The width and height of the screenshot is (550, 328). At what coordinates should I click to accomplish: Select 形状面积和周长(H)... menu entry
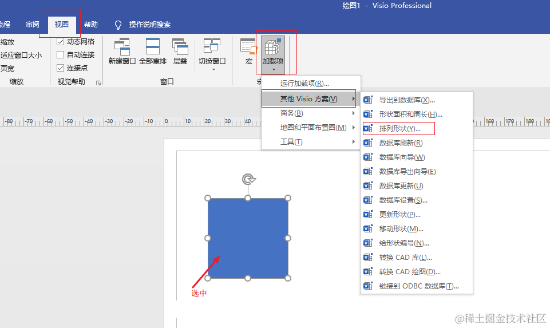point(417,114)
